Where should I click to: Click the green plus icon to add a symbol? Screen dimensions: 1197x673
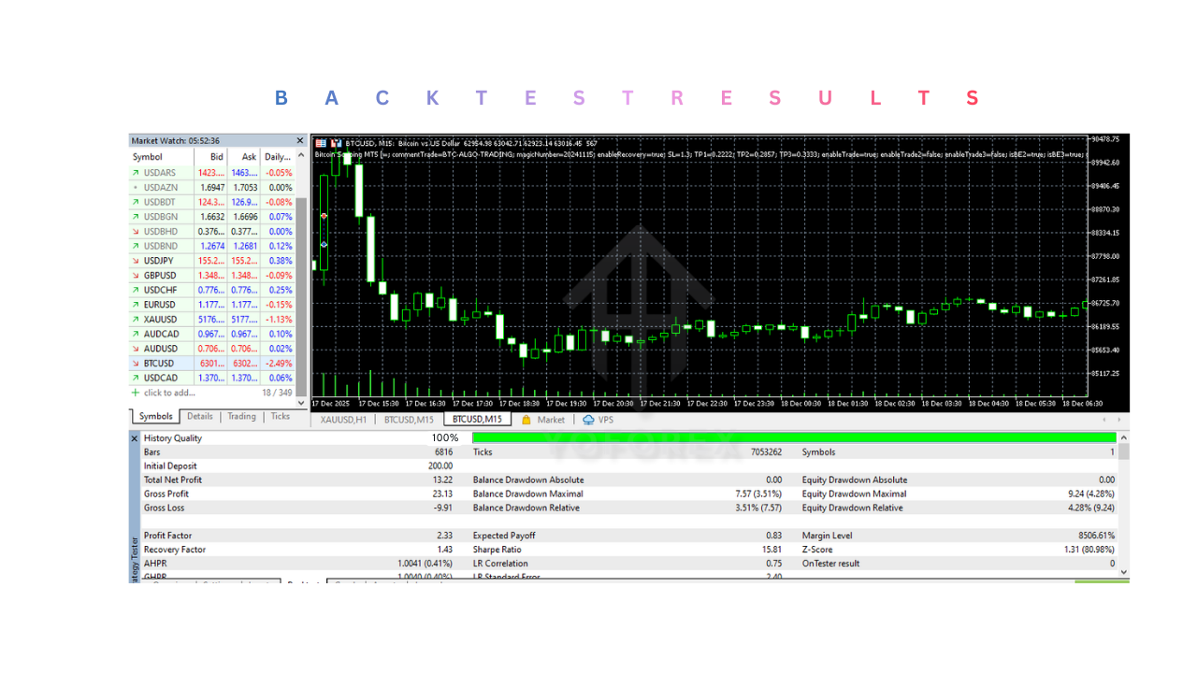(137, 392)
